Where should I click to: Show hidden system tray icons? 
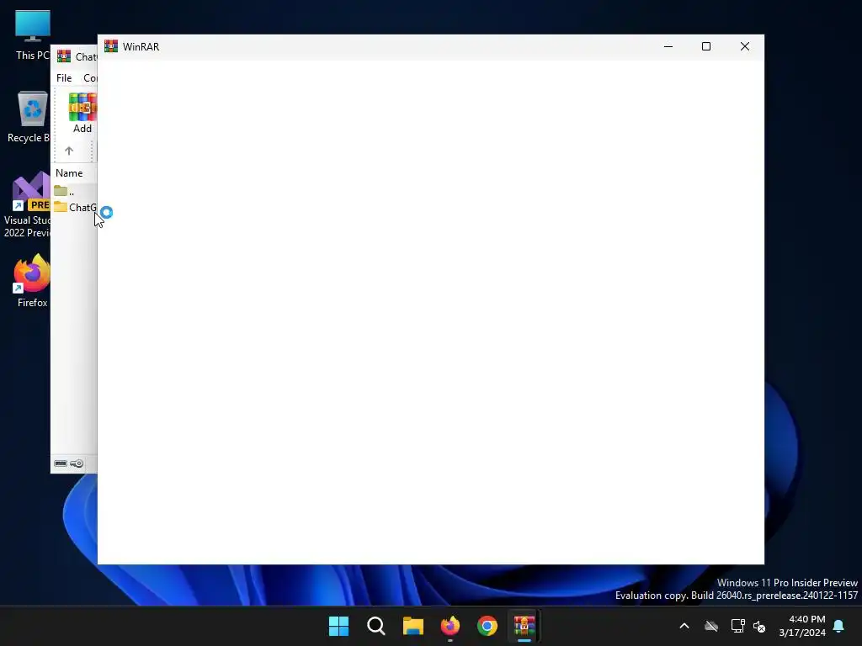point(684,626)
